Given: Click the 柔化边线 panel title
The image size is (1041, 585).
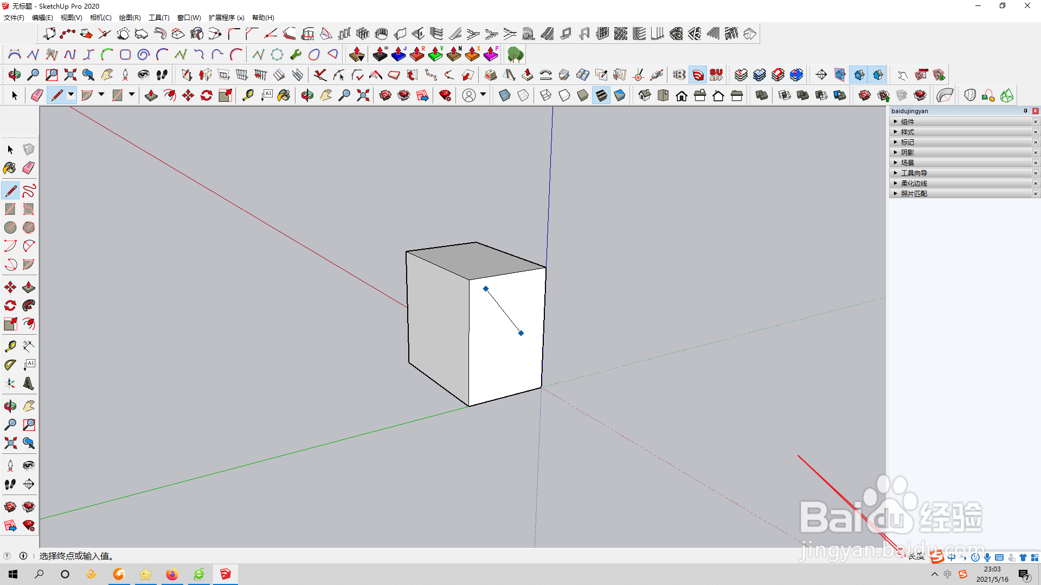Looking at the screenshot, I should pyautogui.click(x=914, y=184).
